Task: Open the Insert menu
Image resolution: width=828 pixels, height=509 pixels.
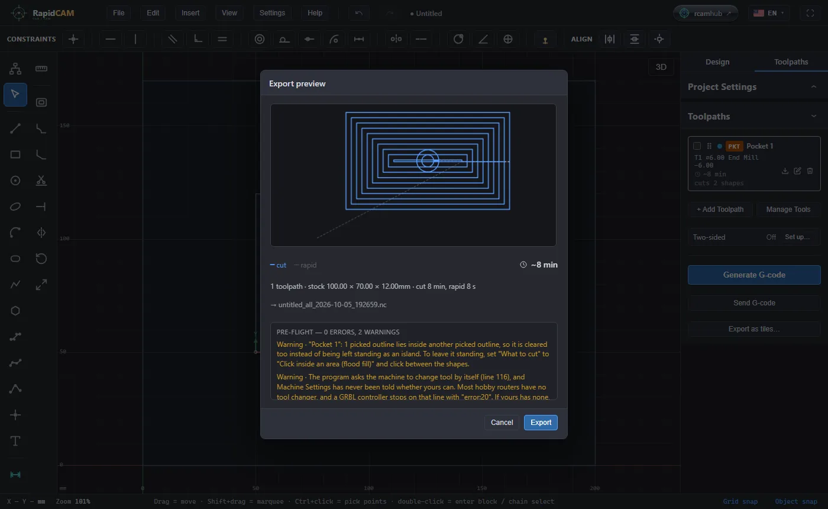Action: (x=190, y=13)
